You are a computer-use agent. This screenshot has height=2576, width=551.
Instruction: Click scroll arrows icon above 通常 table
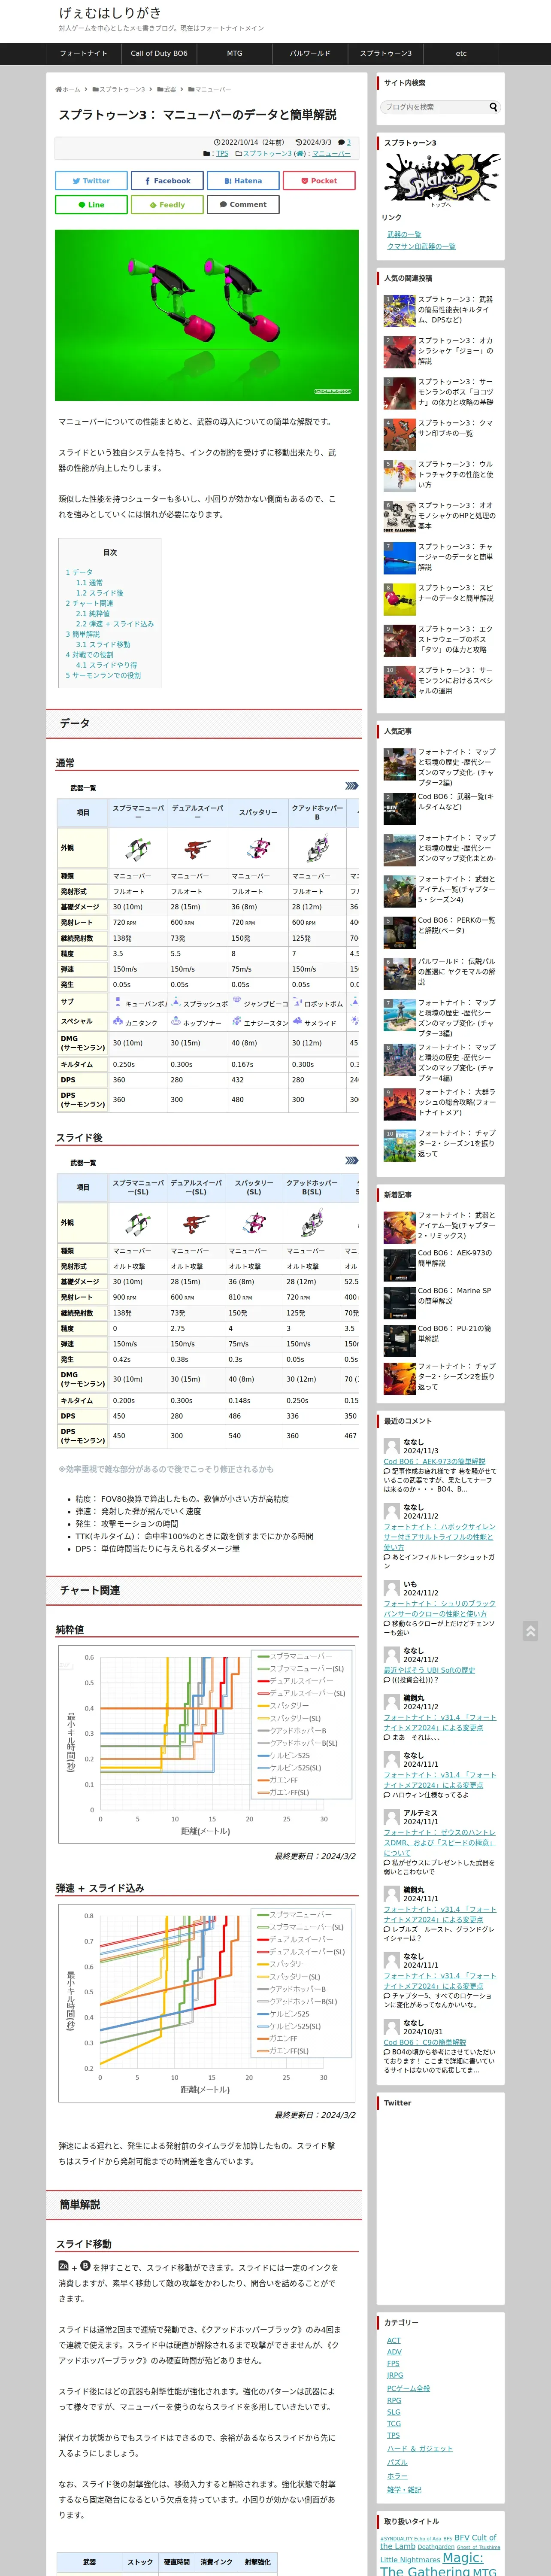351,786
